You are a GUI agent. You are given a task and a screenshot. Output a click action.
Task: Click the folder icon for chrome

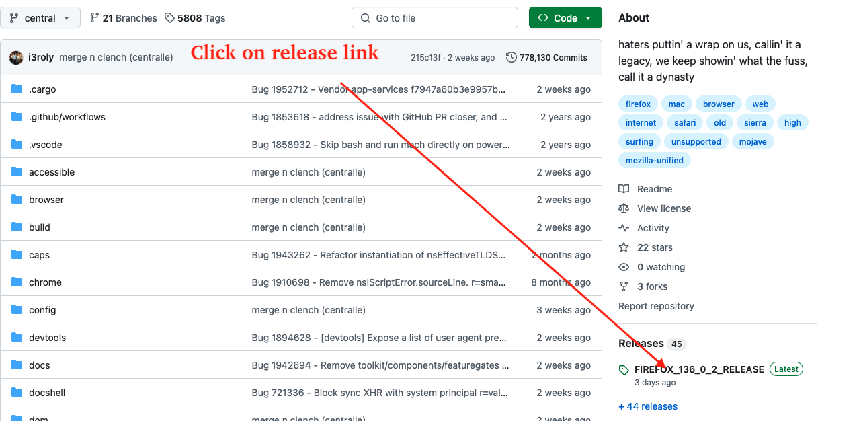pos(17,282)
